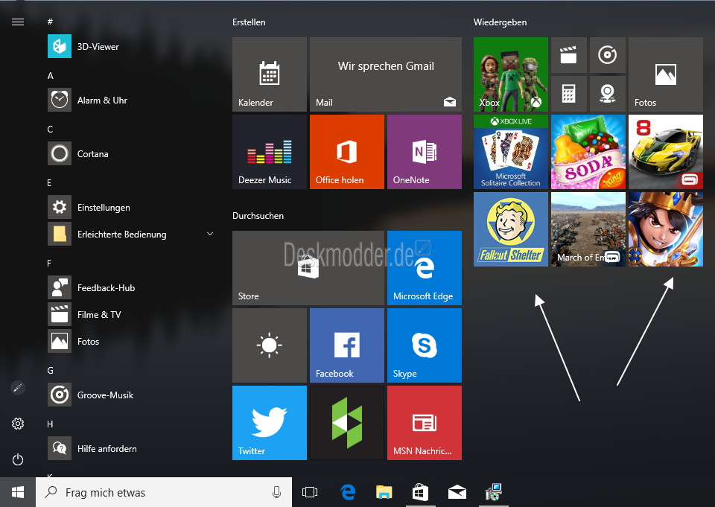715x507 pixels.
Task: Open the weather sun tile
Action: tap(270, 345)
